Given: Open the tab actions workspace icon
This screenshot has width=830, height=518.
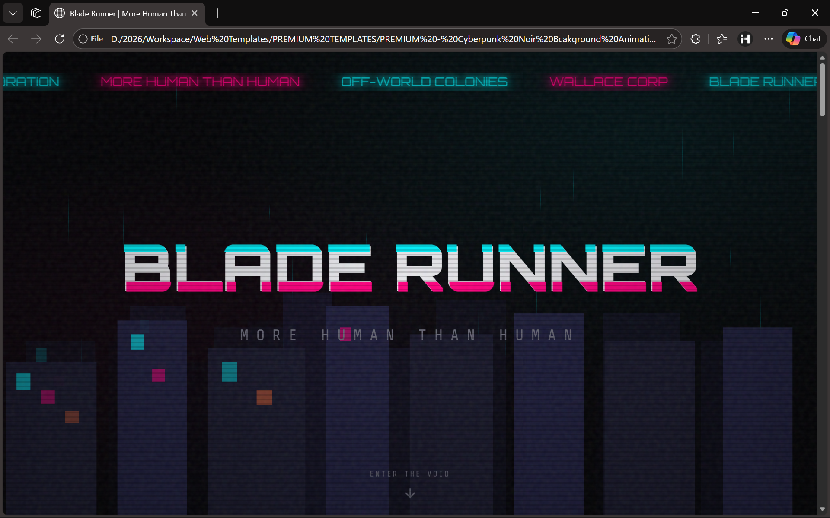Looking at the screenshot, I should (x=36, y=13).
